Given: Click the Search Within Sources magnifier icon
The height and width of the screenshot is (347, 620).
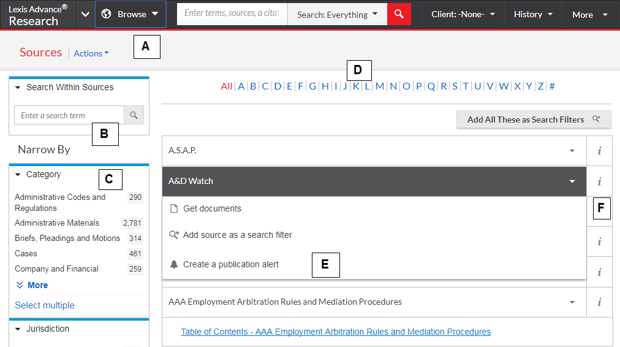Looking at the screenshot, I should pos(134,115).
